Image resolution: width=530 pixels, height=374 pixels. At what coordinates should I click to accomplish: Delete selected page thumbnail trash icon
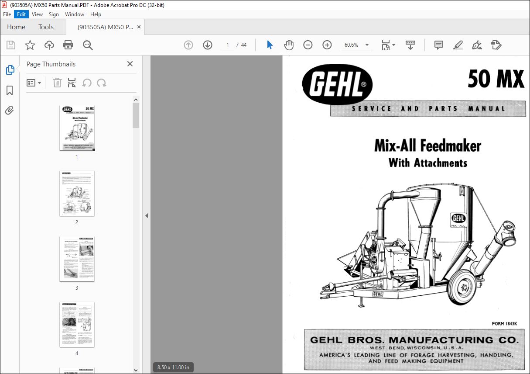coord(57,83)
